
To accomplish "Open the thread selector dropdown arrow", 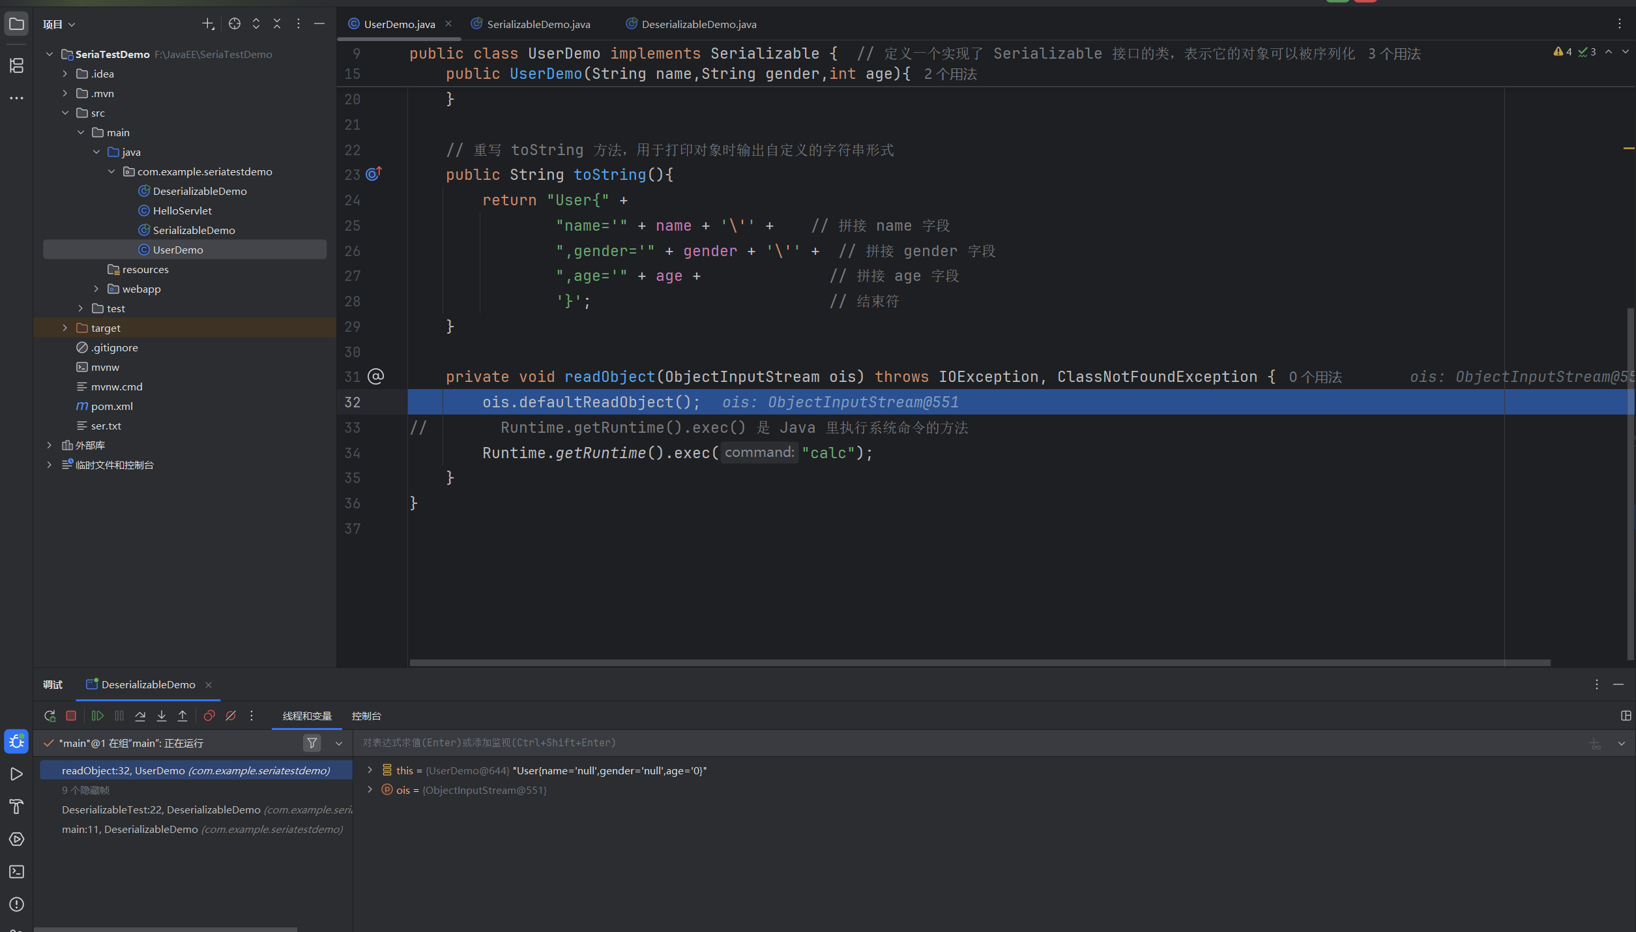I will (x=339, y=743).
